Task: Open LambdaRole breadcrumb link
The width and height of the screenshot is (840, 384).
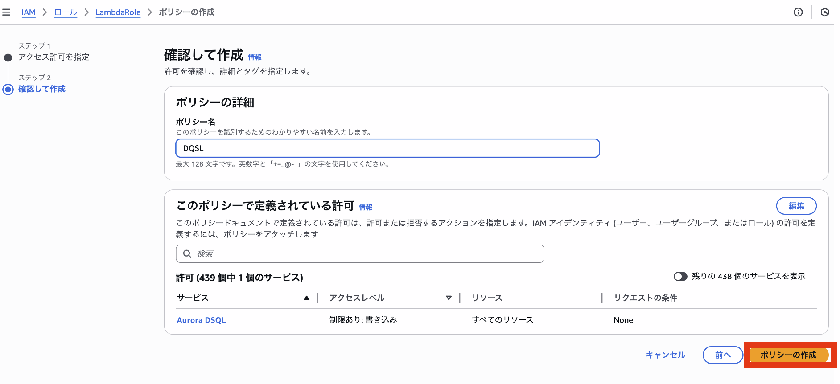Action: (x=118, y=12)
